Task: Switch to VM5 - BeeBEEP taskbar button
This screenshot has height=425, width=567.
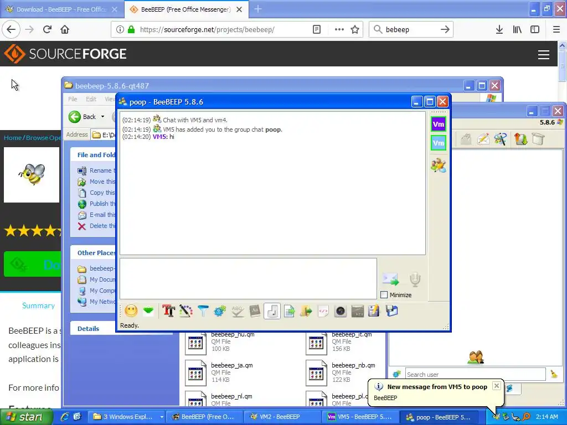Action: [360, 417]
